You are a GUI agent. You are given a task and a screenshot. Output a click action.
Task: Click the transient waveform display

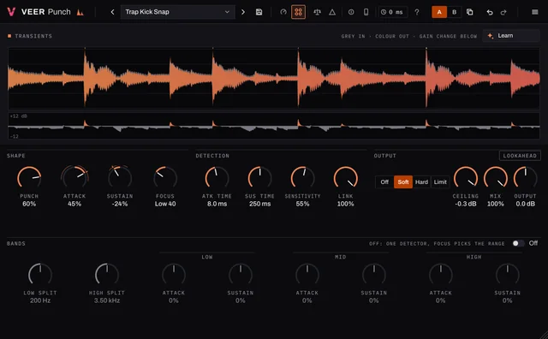(x=274, y=78)
